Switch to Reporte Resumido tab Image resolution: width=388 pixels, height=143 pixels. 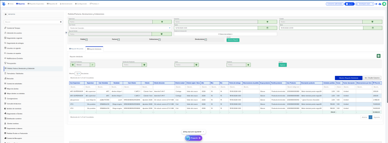pyautogui.click(x=76, y=49)
